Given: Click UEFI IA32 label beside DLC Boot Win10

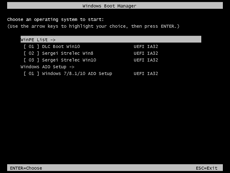Looking at the screenshot, I should (146, 46).
